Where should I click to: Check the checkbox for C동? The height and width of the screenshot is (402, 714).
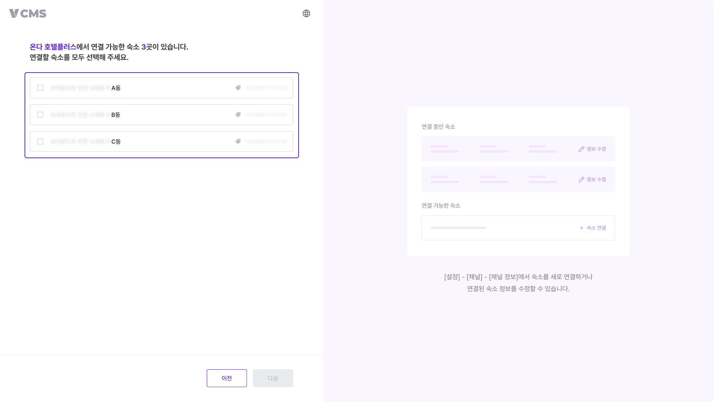click(x=40, y=141)
